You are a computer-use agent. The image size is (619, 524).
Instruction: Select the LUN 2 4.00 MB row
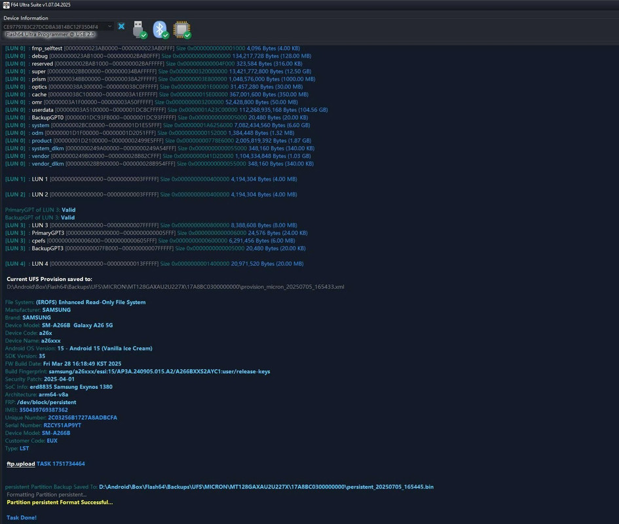pyautogui.click(x=151, y=195)
